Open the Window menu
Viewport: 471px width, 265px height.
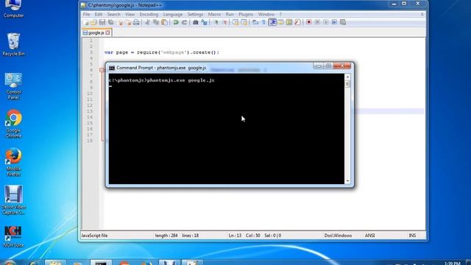coord(266,15)
